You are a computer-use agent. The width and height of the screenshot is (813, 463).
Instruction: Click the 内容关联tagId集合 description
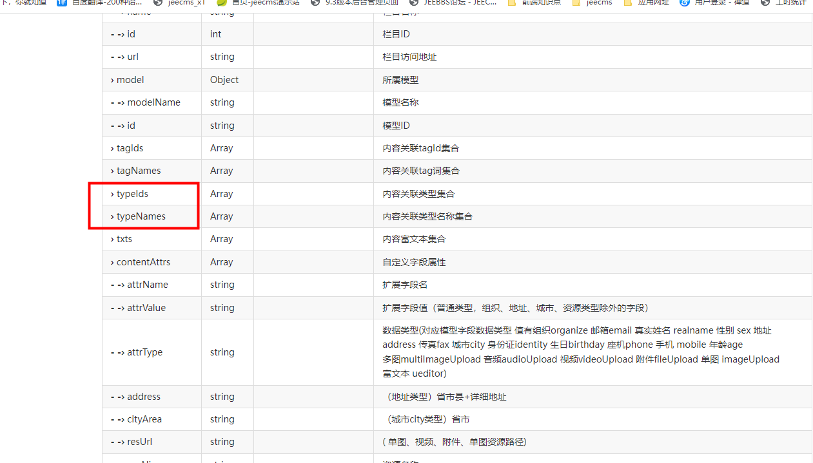pyautogui.click(x=421, y=148)
